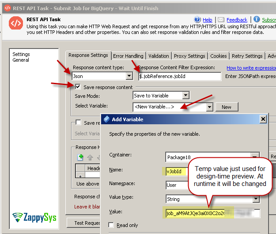Click the Help link
Viewport: 276px width, 234px height.
208,20
